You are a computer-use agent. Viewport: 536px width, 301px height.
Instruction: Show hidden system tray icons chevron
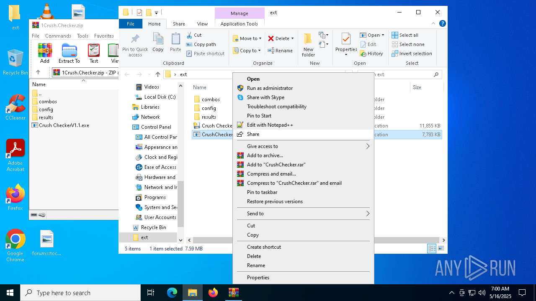[451, 293]
